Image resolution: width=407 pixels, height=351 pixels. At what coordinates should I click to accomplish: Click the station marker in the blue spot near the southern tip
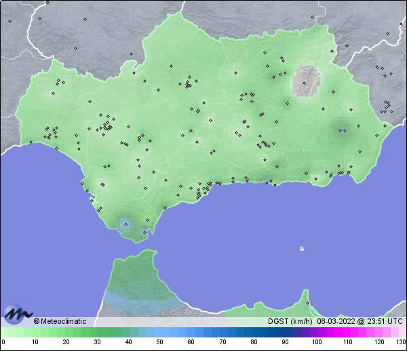coord(126,224)
